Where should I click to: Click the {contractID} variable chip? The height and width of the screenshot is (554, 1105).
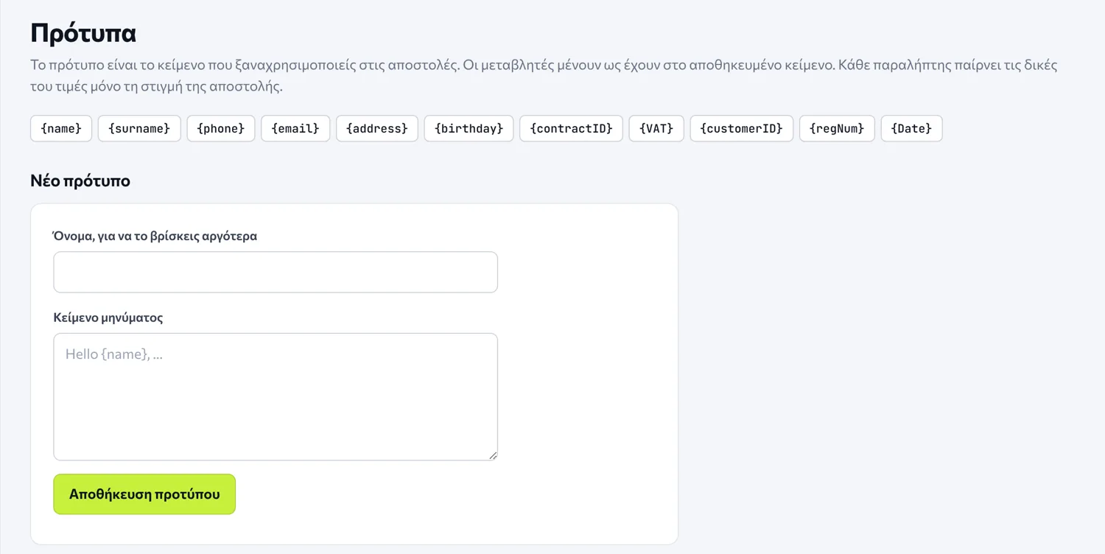coord(571,128)
